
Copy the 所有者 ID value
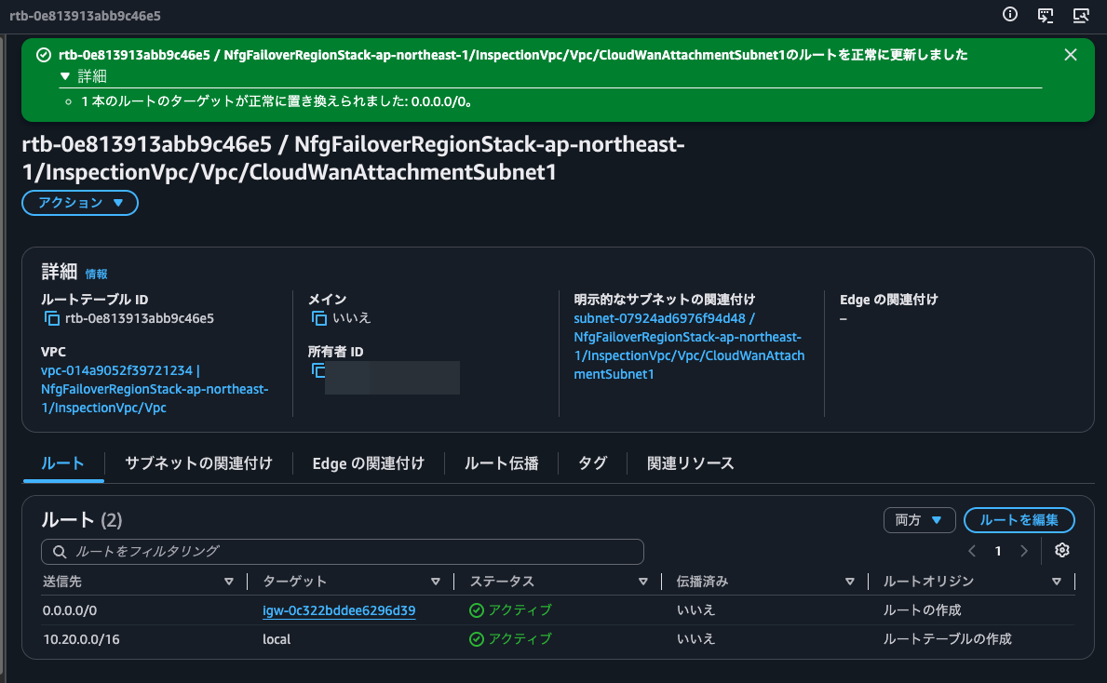tap(318, 370)
